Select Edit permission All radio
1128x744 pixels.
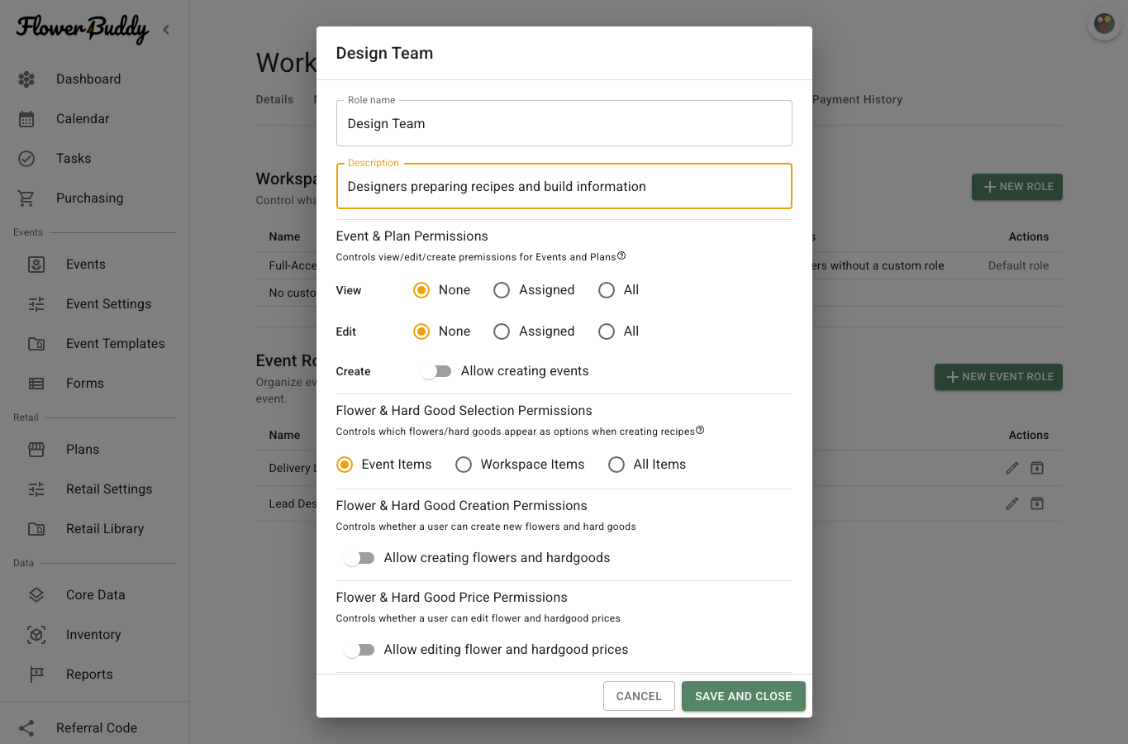point(607,331)
